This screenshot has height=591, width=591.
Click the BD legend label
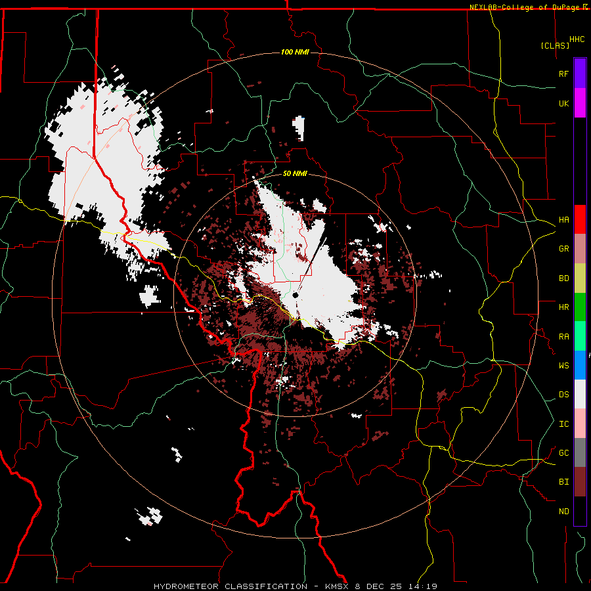click(563, 278)
